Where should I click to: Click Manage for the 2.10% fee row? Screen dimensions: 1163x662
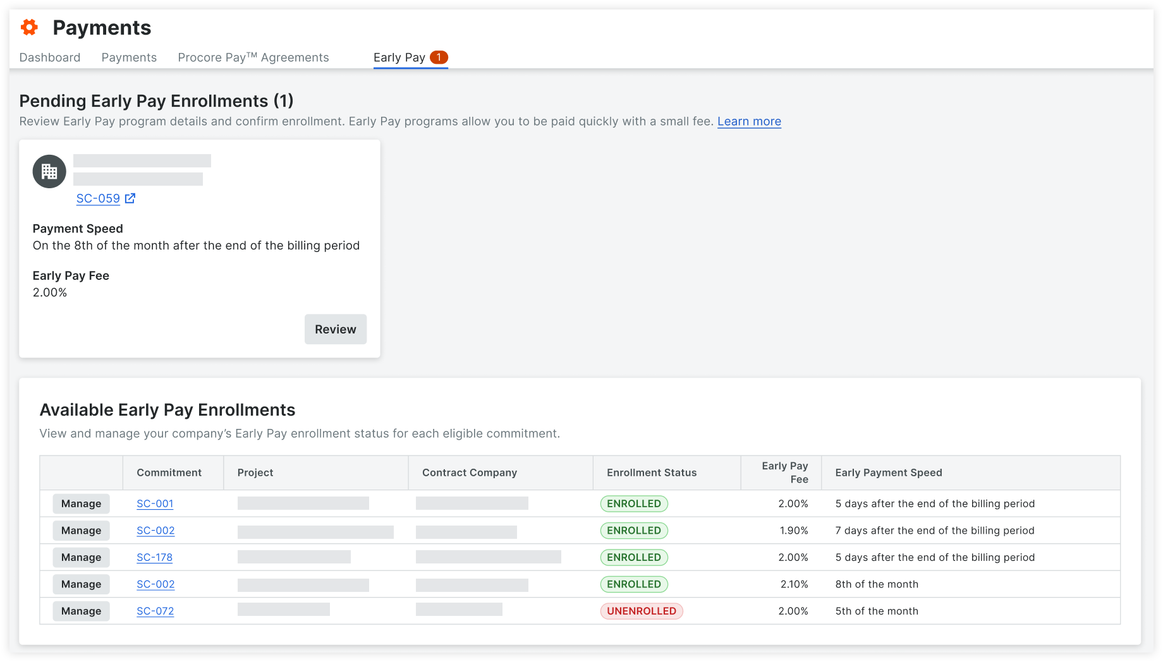81,584
